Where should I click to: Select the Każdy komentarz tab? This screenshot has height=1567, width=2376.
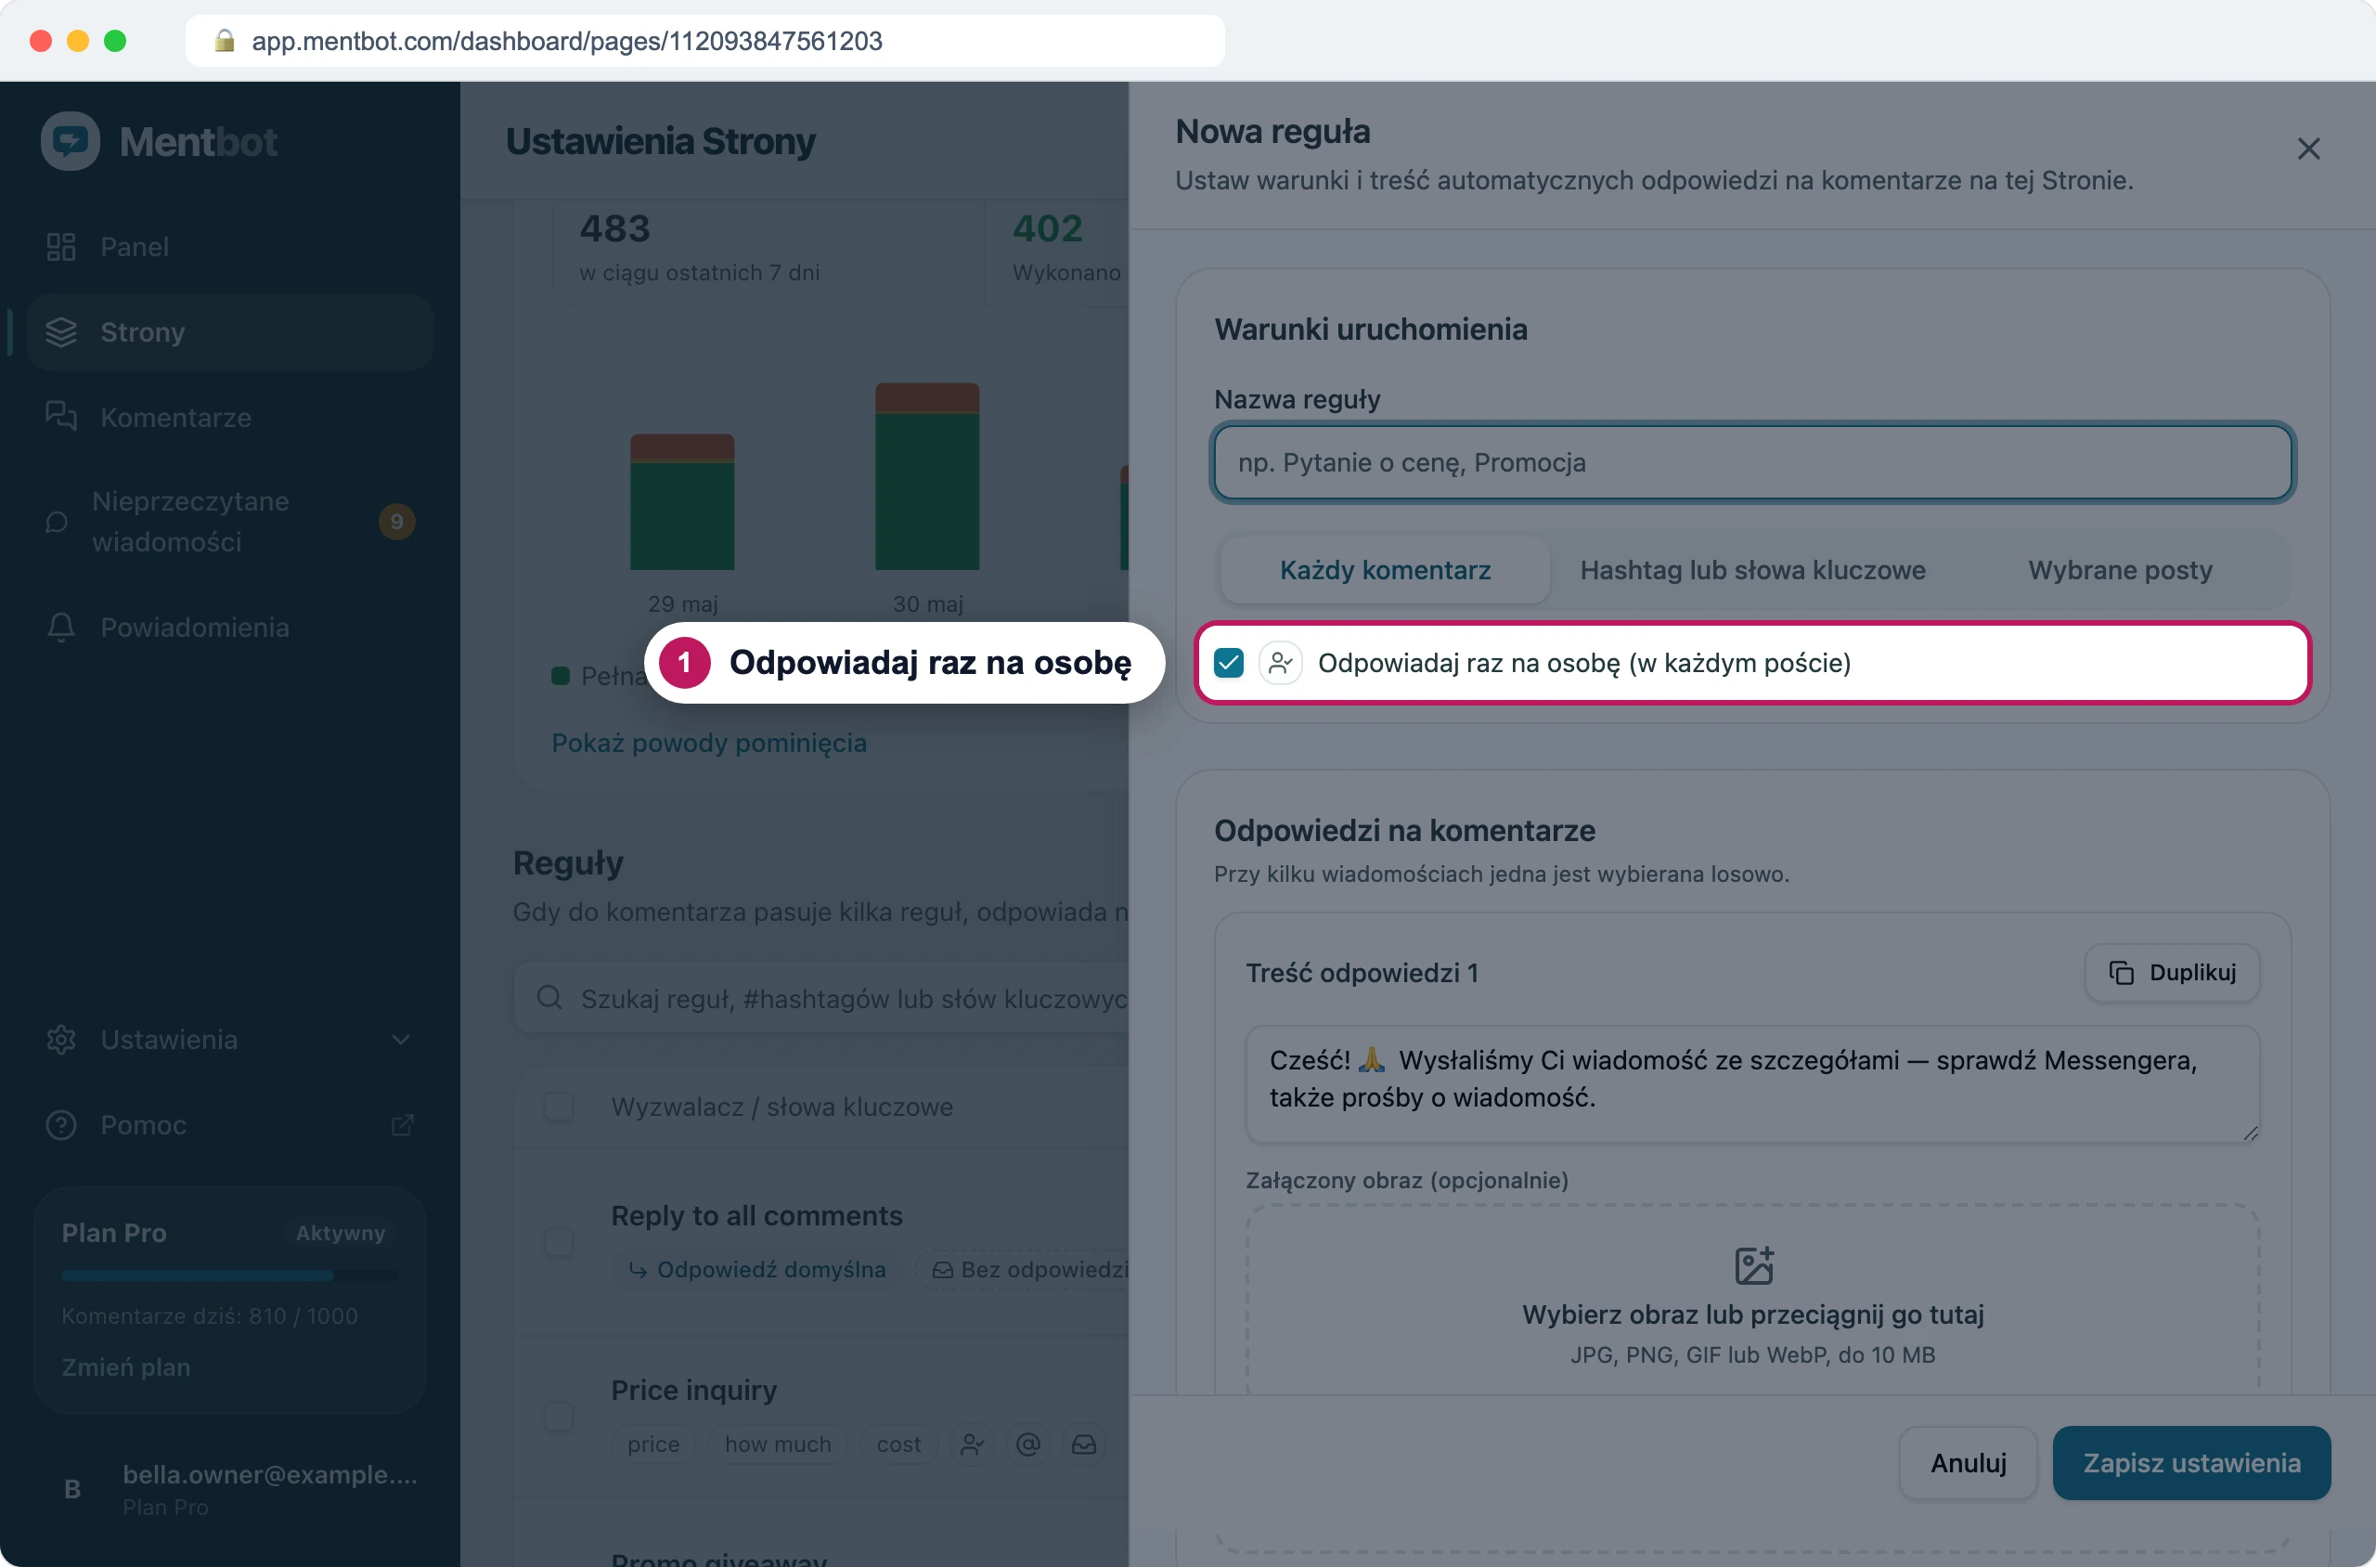tap(1385, 570)
